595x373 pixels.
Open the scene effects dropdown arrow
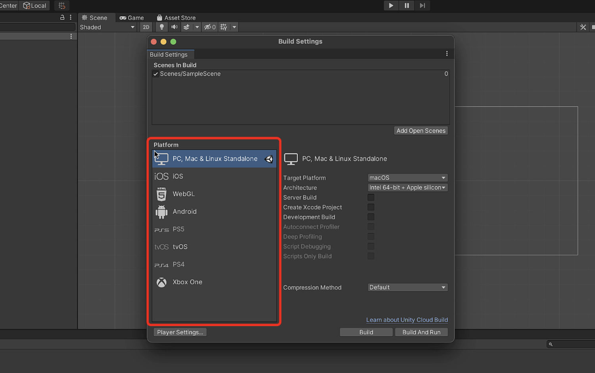pos(197,27)
